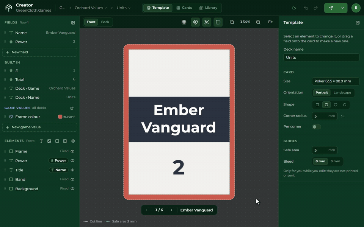
Task: Add a New field
Action: coord(40,52)
